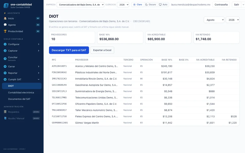Open Inicio via its house icon
The height and width of the screenshot is (153, 245).
5,18
